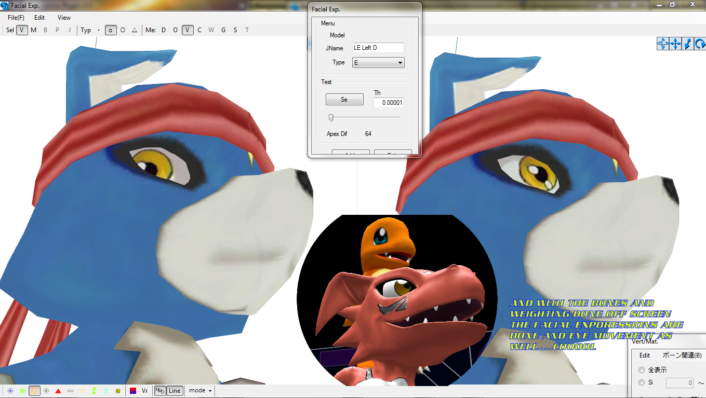The image size is (706, 398).
Task: Choose the square box selection type
Action: click(x=111, y=30)
